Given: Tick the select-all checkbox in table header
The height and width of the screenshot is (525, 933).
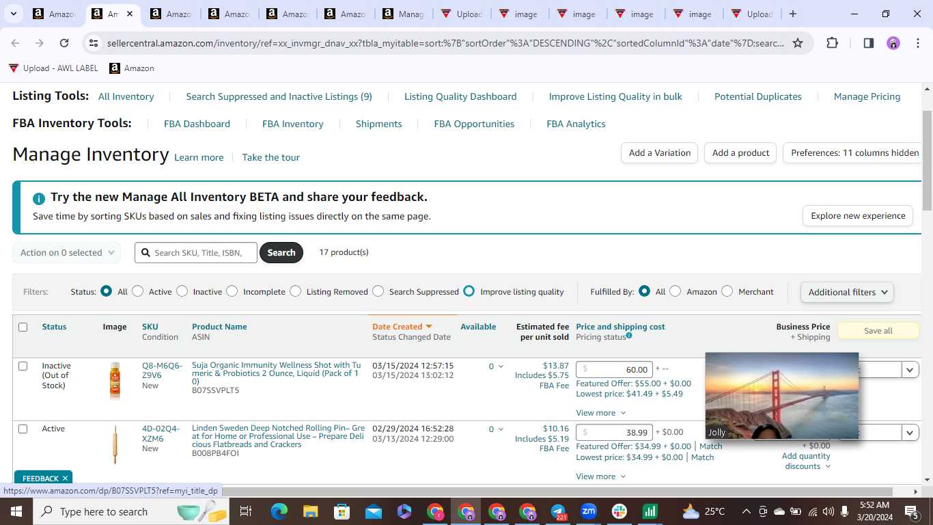Looking at the screenshot, I should [x=23, y=327].
